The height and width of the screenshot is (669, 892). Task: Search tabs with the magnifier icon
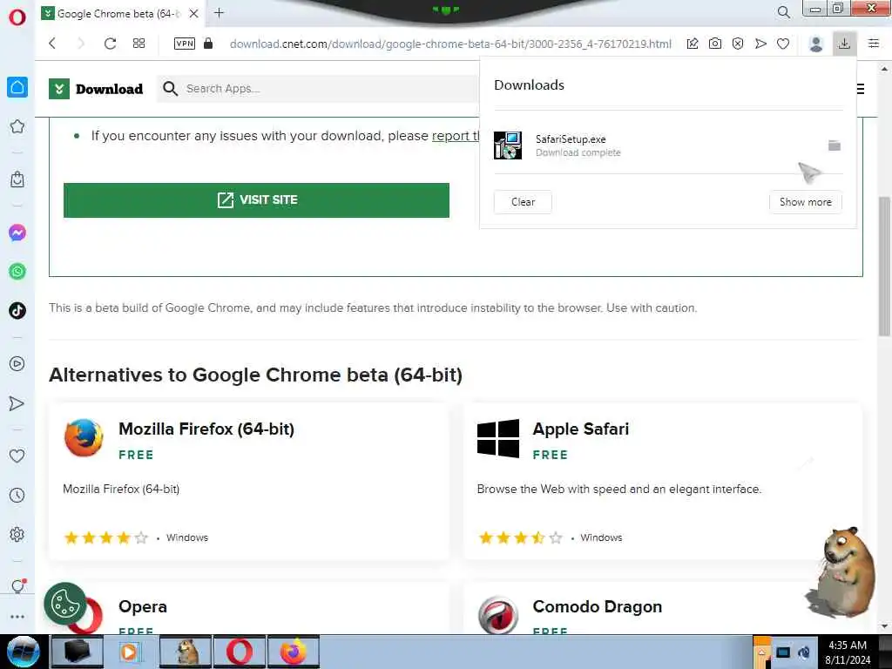tap(783, 12)
